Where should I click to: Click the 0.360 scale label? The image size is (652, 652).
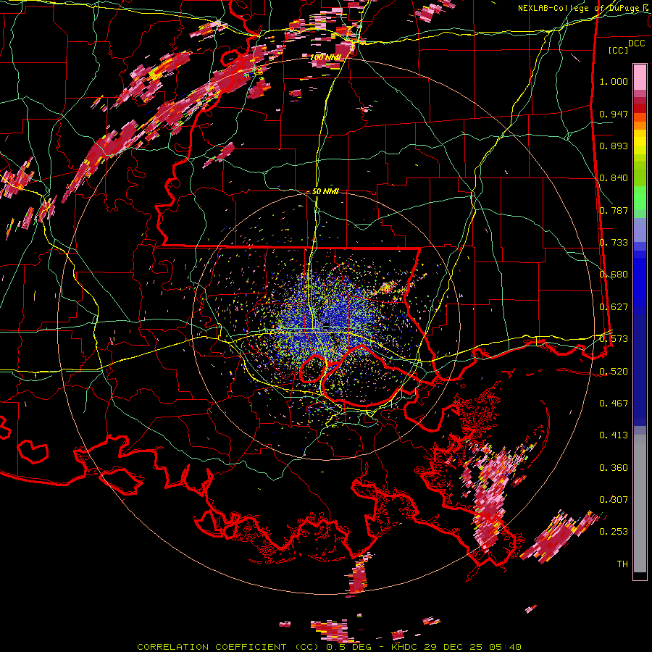tap(614, 468)
